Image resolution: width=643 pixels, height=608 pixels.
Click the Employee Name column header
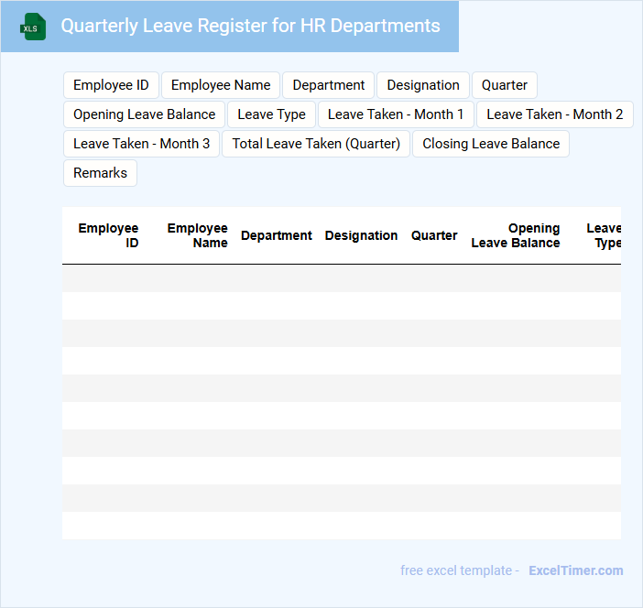(197, 235)
